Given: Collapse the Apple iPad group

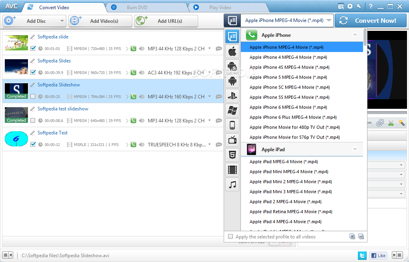Looking at the screenshot, I should [355, 149].
